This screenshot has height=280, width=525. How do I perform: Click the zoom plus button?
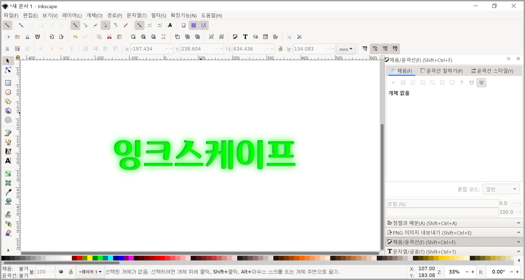[x=473, y=272]
